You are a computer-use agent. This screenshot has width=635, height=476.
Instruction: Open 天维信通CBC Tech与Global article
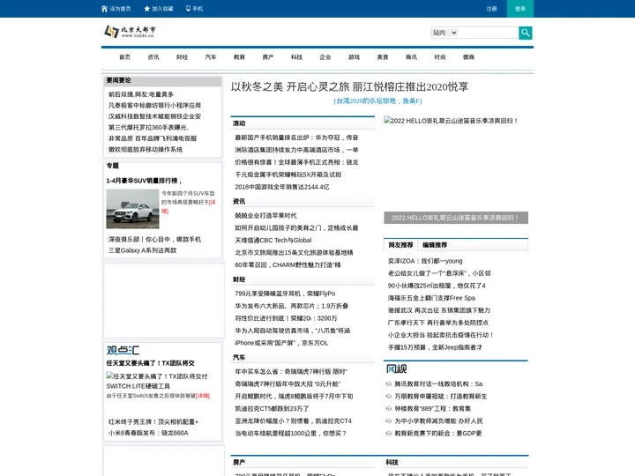(273, 240)
